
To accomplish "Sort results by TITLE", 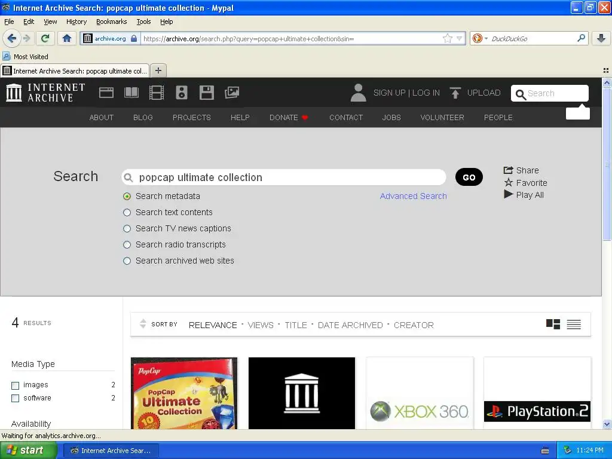I will pyautogui.click(x=295, y=325).
